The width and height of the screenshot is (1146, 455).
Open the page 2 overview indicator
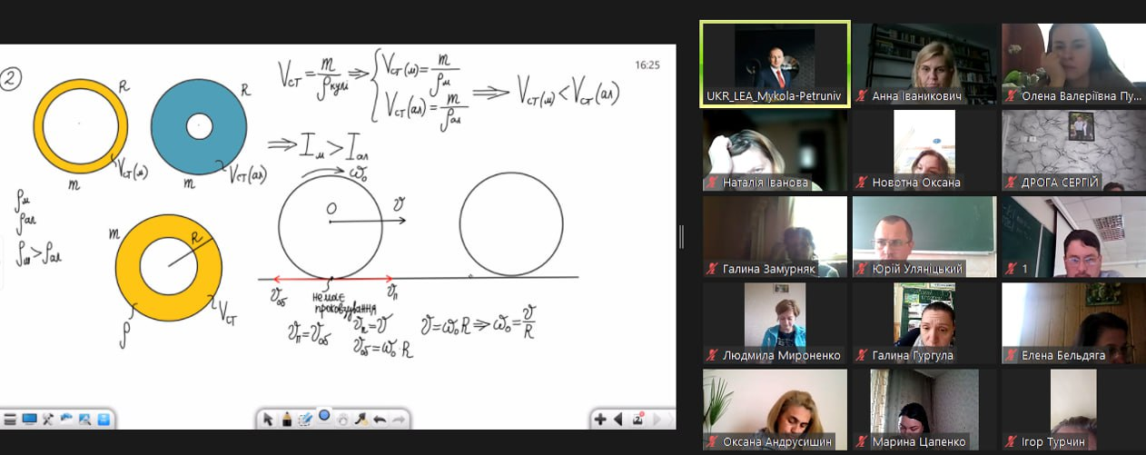[x=638, y=419]
